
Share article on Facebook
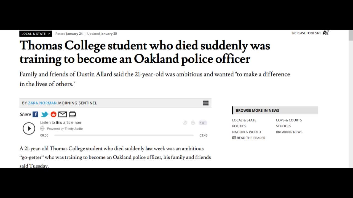(35, 114)
